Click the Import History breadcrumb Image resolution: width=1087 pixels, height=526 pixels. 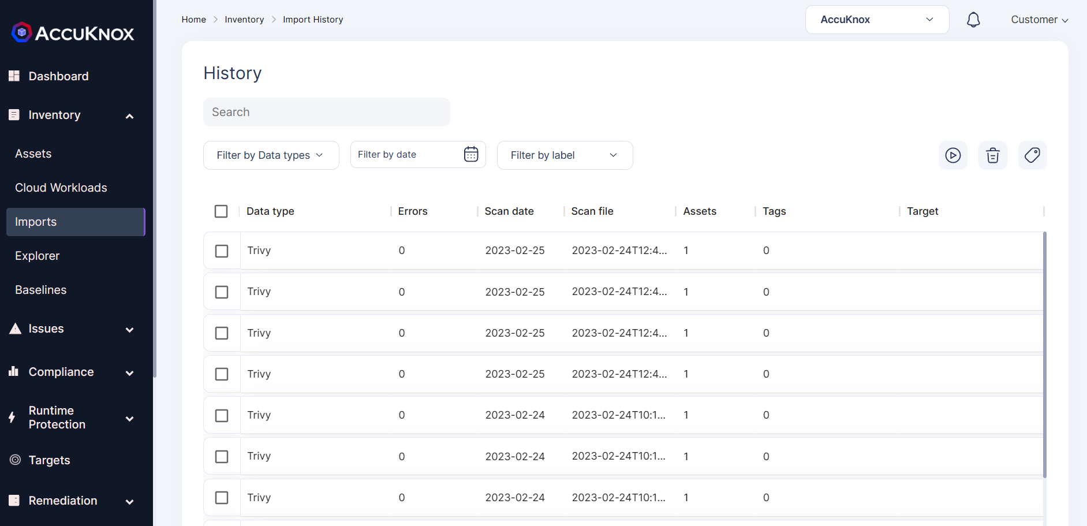coord(313,20)
